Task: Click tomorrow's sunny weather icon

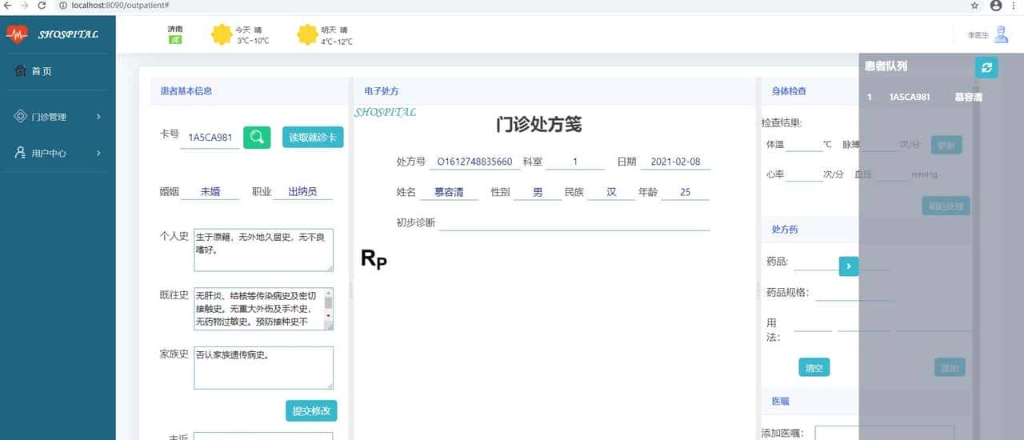Action: click(x=307, y=34)
